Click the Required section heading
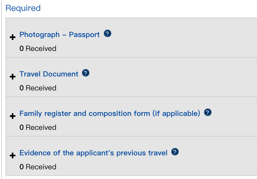The height and width of the screenshot is (179, 257). (x=23, y=8)
